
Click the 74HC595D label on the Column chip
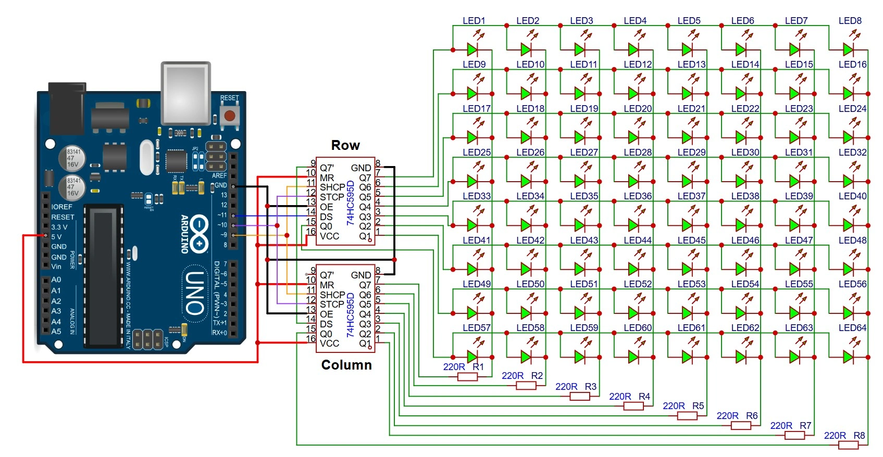tap(351, 315)
